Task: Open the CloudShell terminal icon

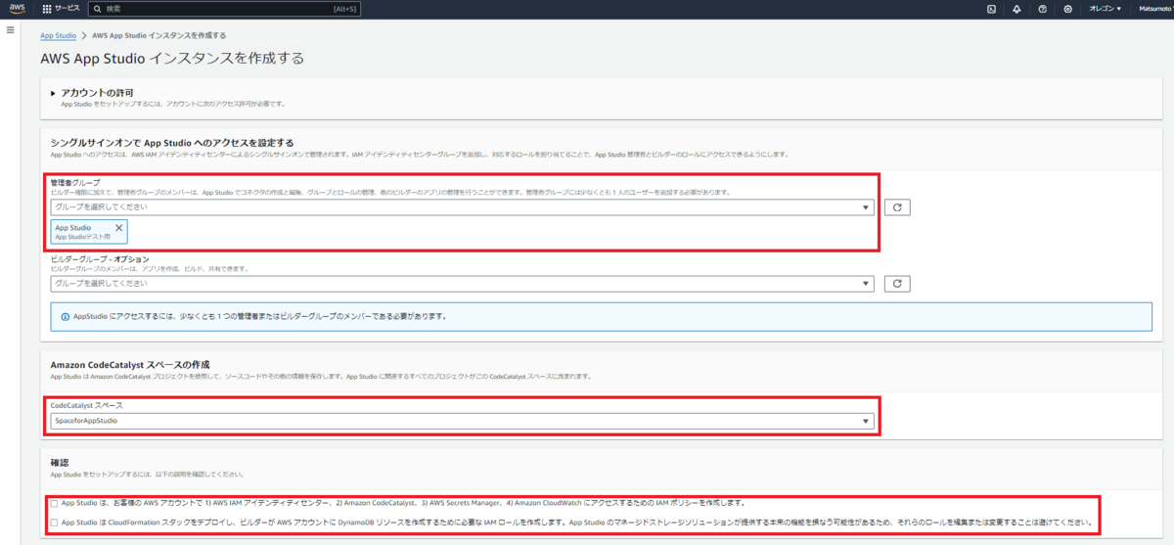Action: click(x=991, y=8)
